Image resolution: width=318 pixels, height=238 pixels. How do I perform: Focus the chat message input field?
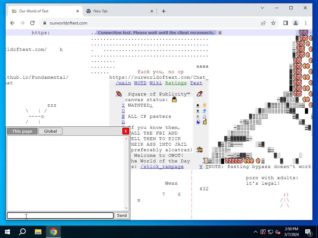(x=60, y=216)
